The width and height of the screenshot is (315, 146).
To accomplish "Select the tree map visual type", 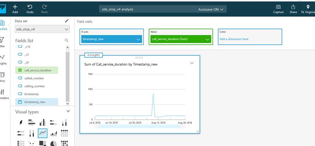I will 43,143.
